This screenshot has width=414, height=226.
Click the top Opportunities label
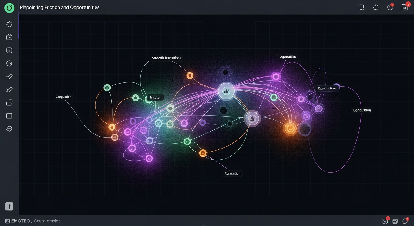[287, 57]
